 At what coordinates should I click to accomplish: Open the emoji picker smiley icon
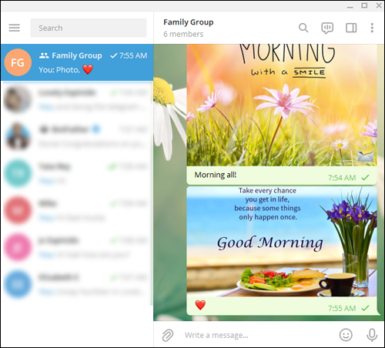(346, 335)
